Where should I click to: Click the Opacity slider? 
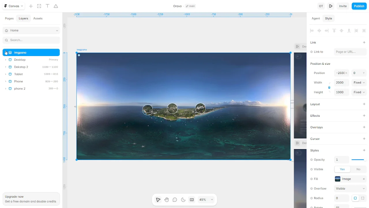point(359,160)
